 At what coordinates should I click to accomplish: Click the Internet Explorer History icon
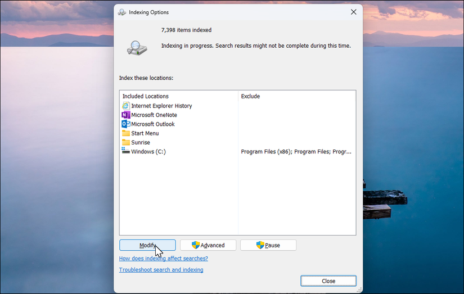click(x=126, y=106)
